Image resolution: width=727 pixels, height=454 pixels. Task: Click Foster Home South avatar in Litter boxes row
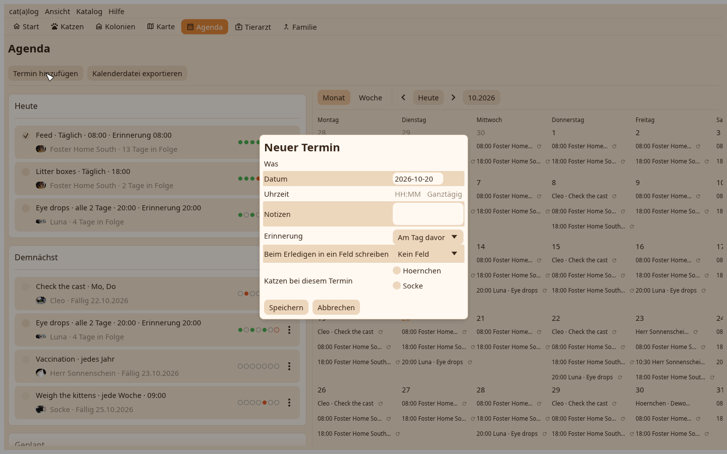[x=41, y=186]
